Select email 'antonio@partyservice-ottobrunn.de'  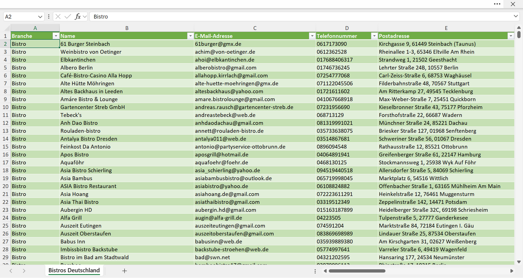tap(255, 147)
